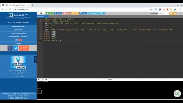183x103 pixels.
Task: Start the Debug session
Action: [58, 13]
